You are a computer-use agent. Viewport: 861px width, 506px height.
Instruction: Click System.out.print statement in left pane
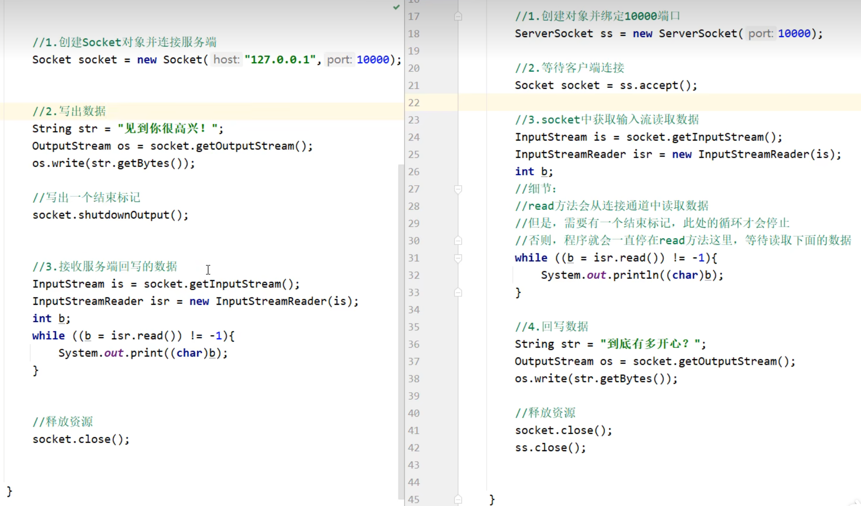[x=143, y=353]
